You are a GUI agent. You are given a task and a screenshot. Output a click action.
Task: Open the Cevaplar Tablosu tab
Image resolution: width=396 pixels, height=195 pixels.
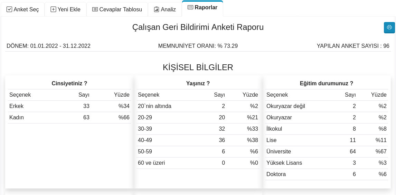117,9
